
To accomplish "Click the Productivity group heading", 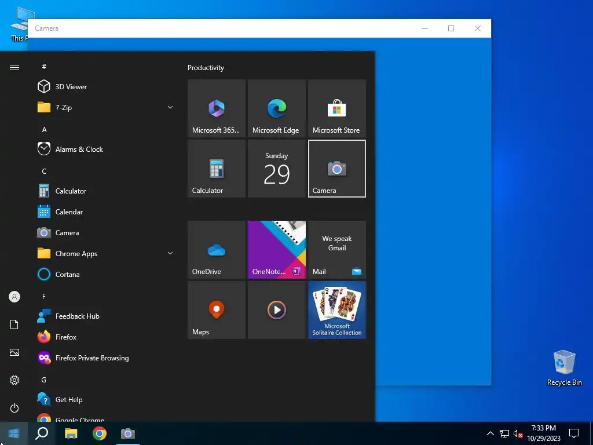I will point(206,68).
